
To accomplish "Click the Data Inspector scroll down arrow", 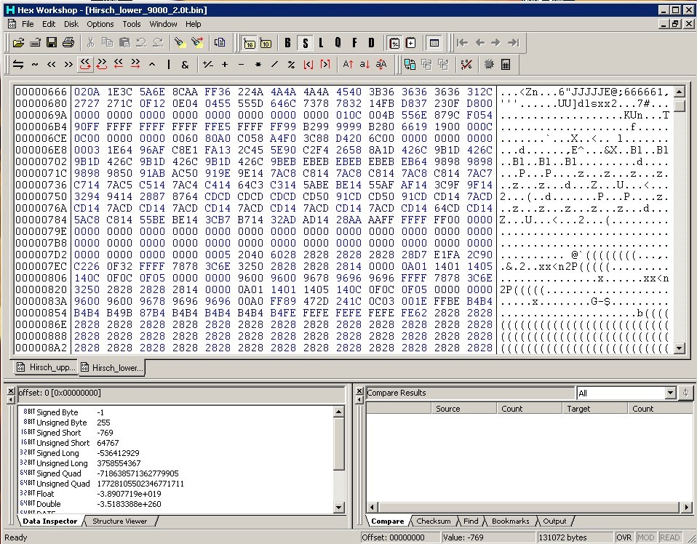I will [338, 507].
